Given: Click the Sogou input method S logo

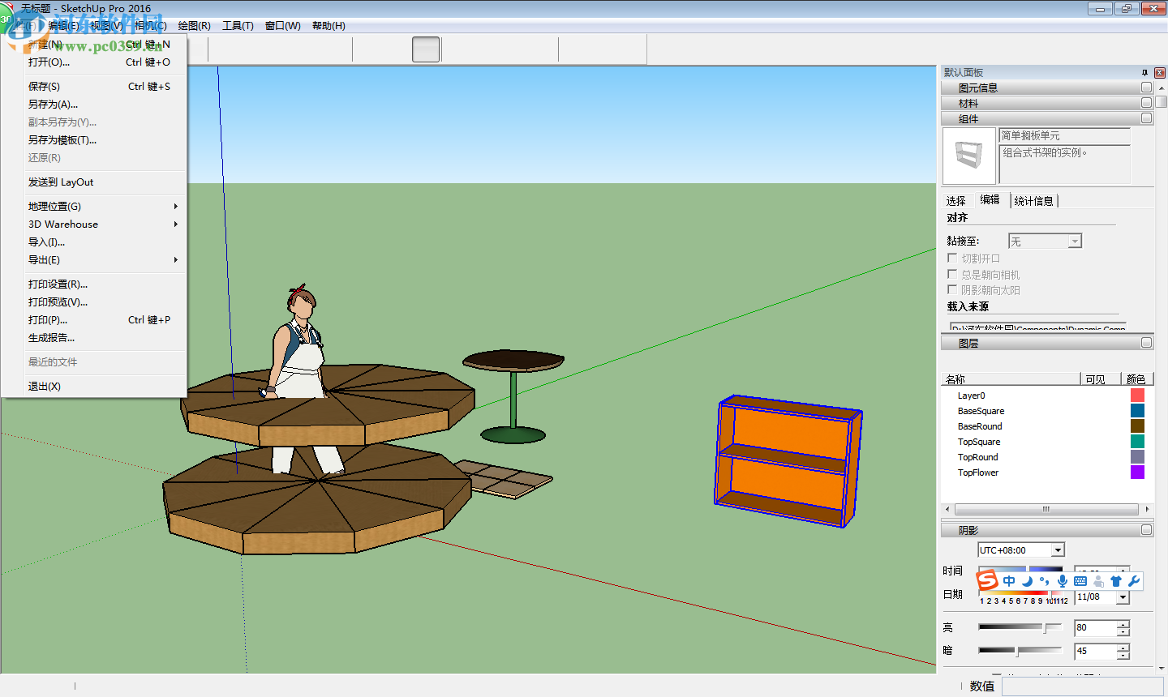Looking at the screenshot, I should coord(988,580).
